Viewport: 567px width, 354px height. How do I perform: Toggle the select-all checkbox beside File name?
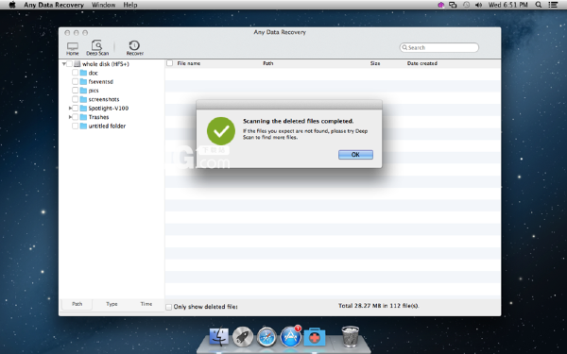169,63
